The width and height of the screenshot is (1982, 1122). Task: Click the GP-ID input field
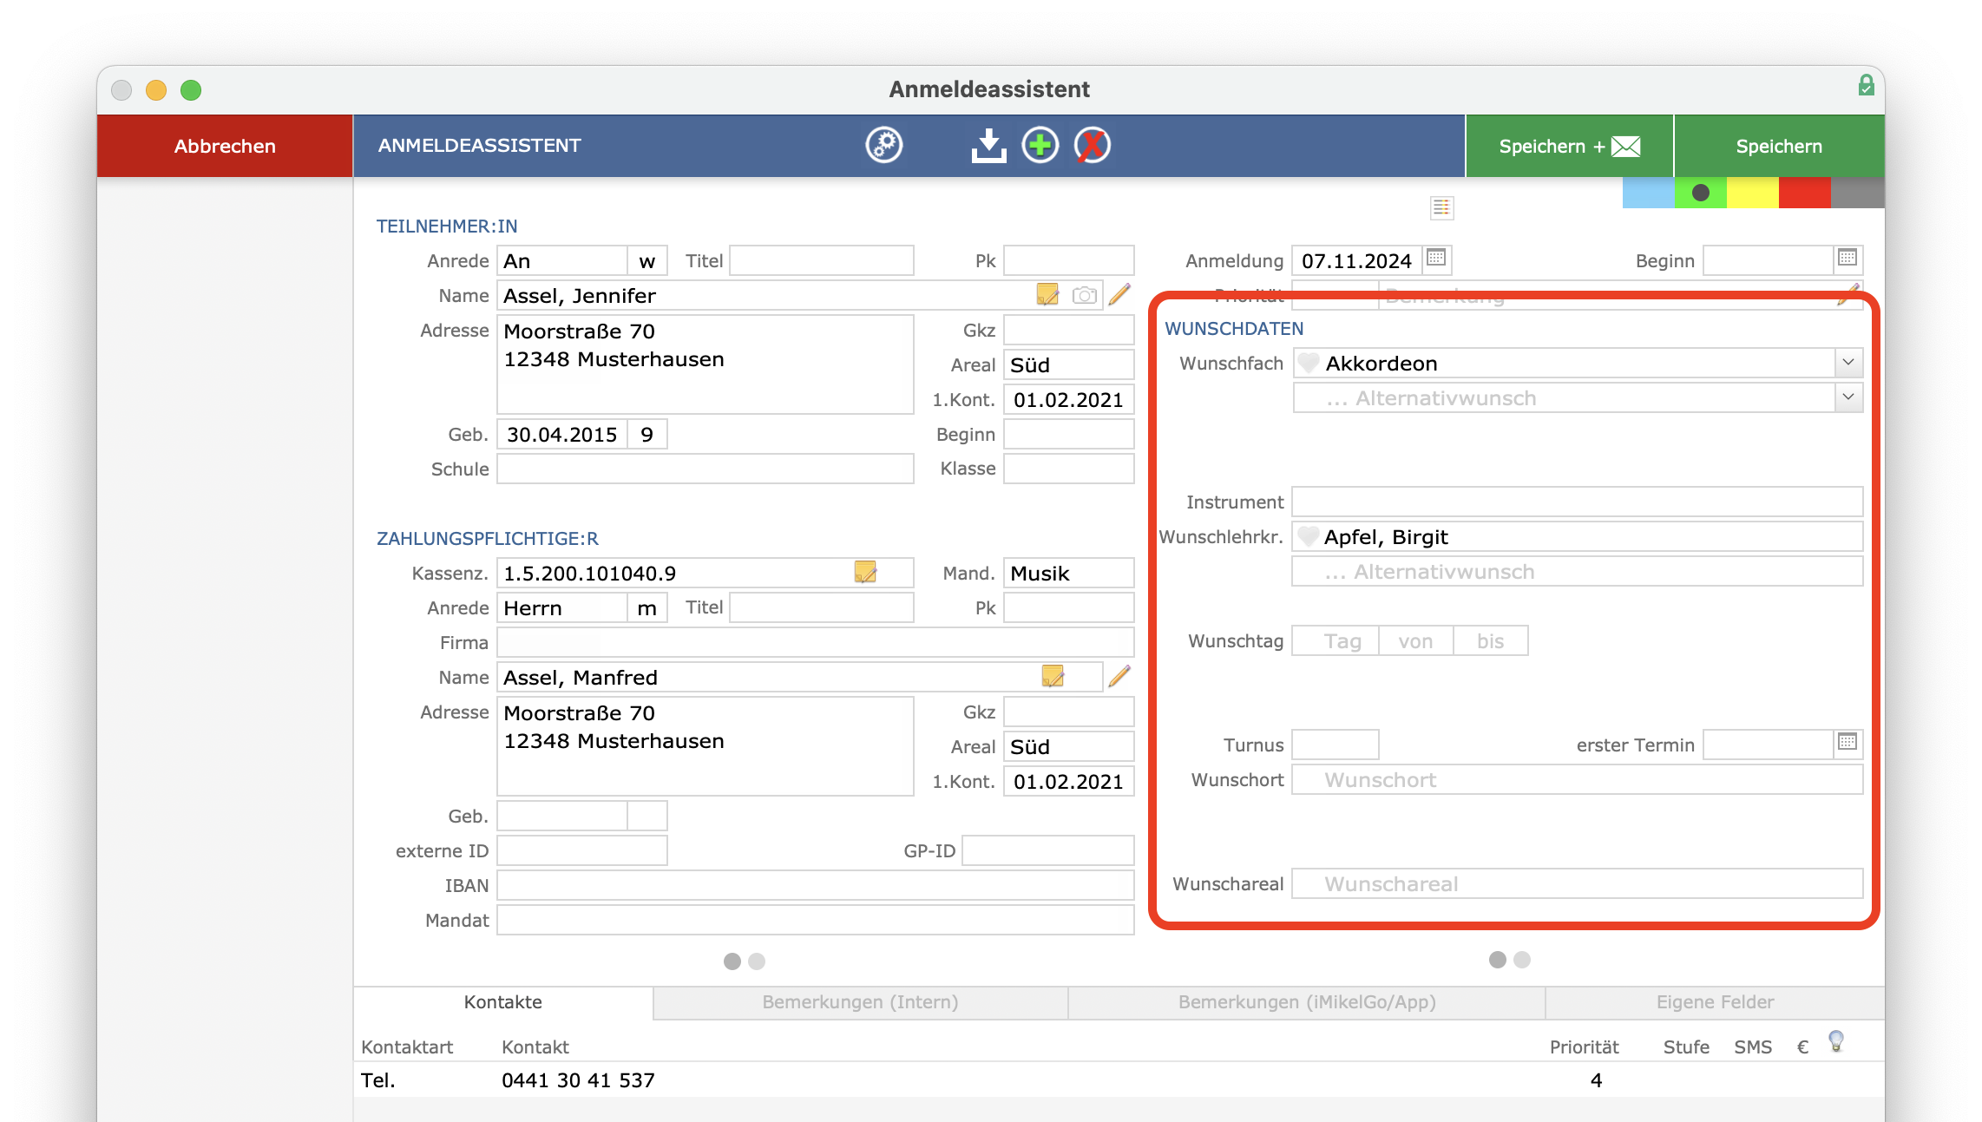tap(1048, 850)
